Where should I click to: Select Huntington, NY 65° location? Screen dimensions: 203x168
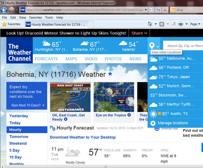[x=51, y=46]
